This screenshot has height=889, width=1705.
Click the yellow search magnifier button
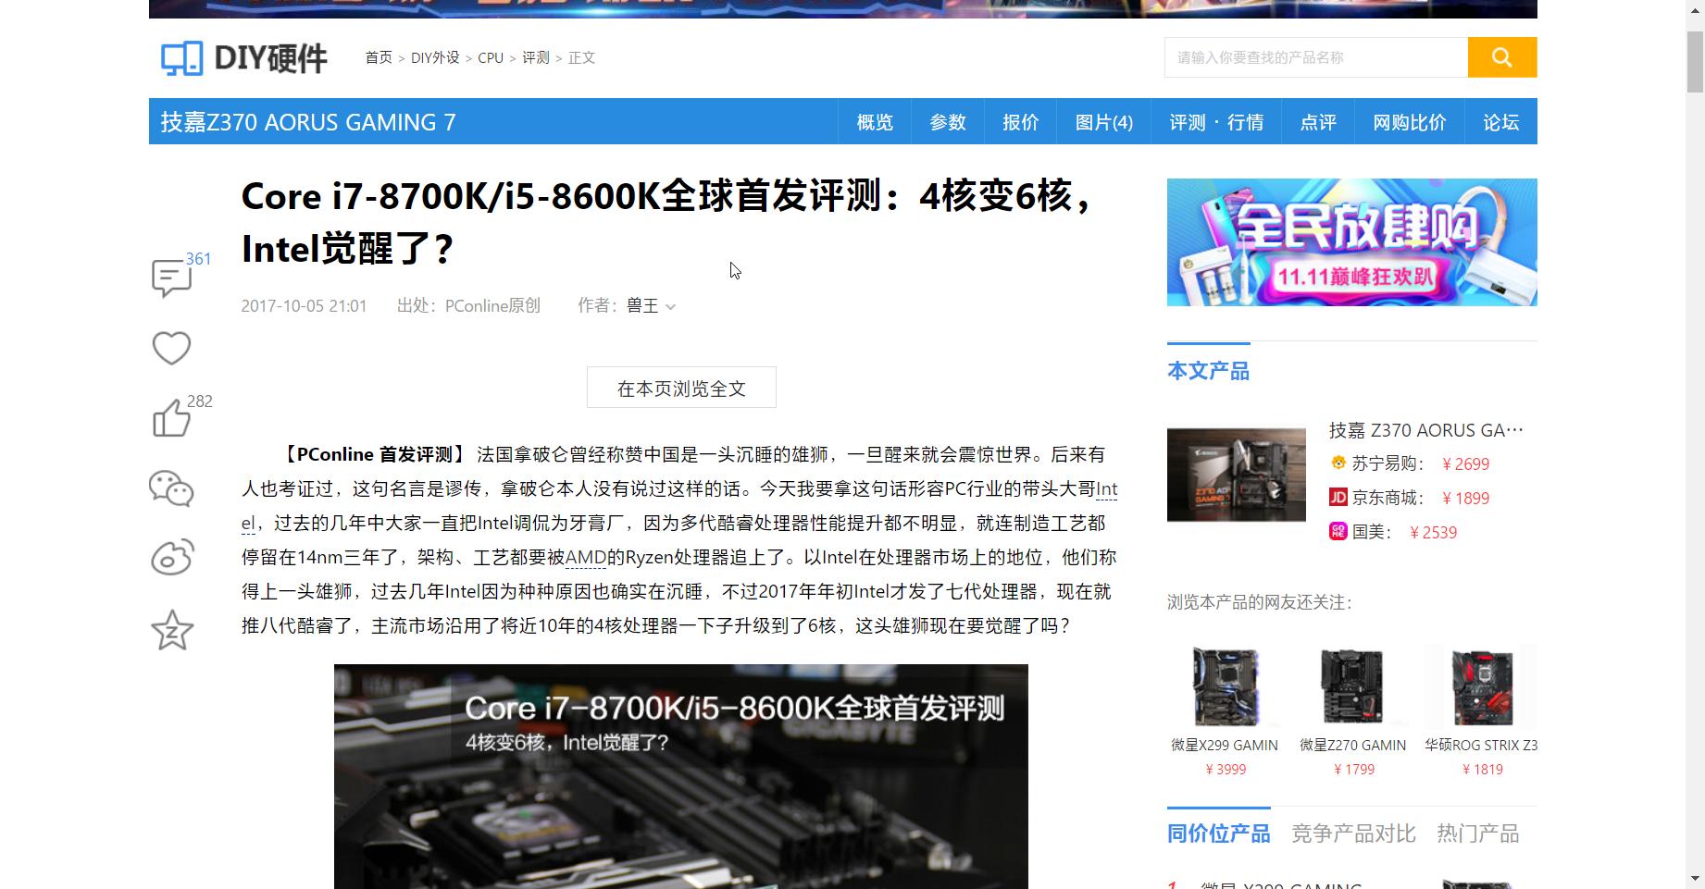coord(1500,56)
